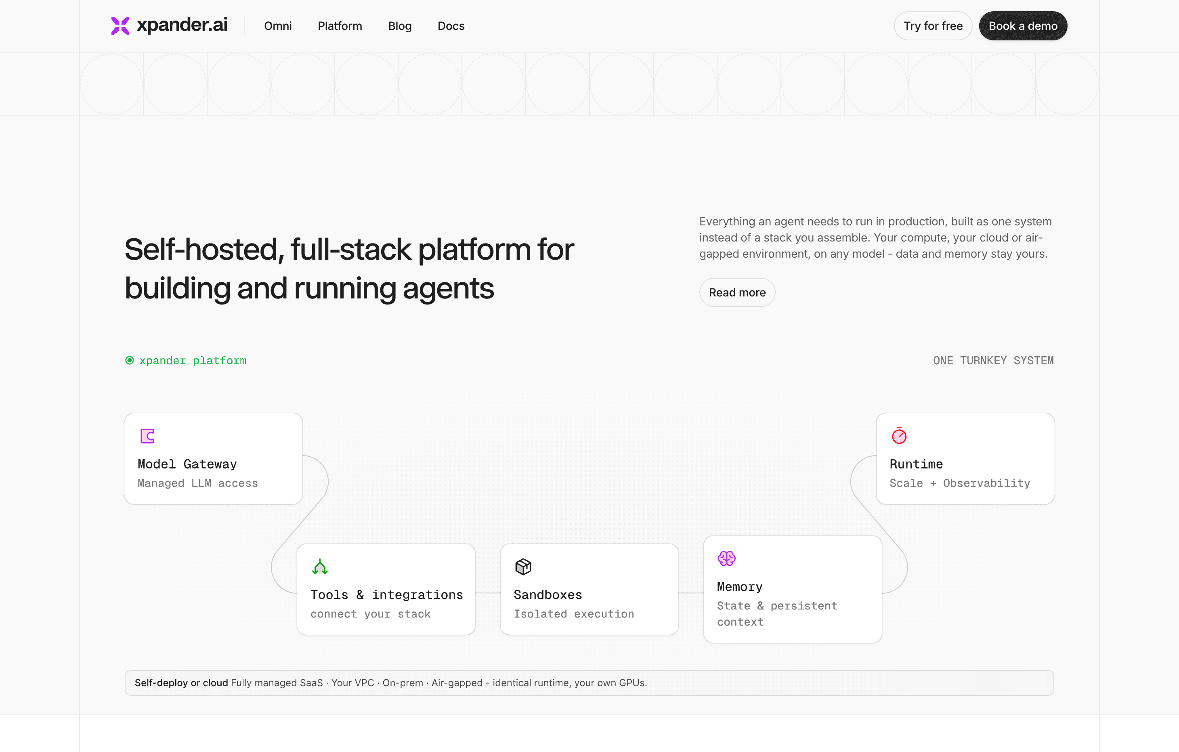This screenshot has height=752, width=1179.
Task: Select the Tools & integrations card title
Action: click(387, 594)
